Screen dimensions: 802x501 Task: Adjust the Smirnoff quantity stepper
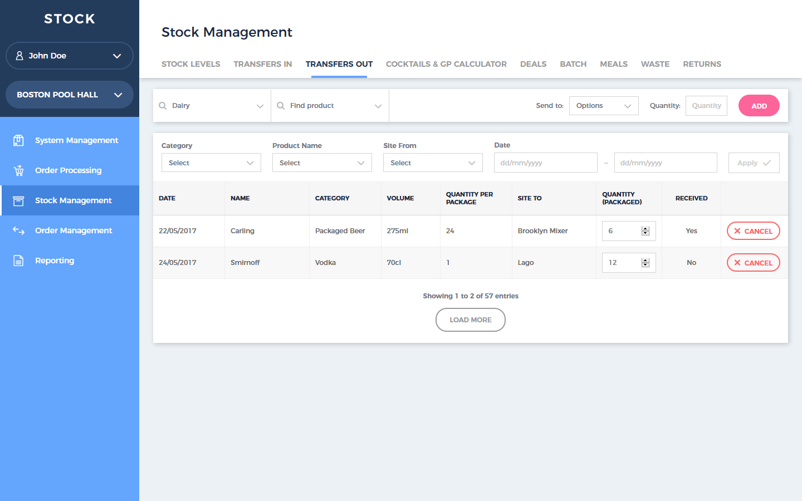[x=645, y=263]
